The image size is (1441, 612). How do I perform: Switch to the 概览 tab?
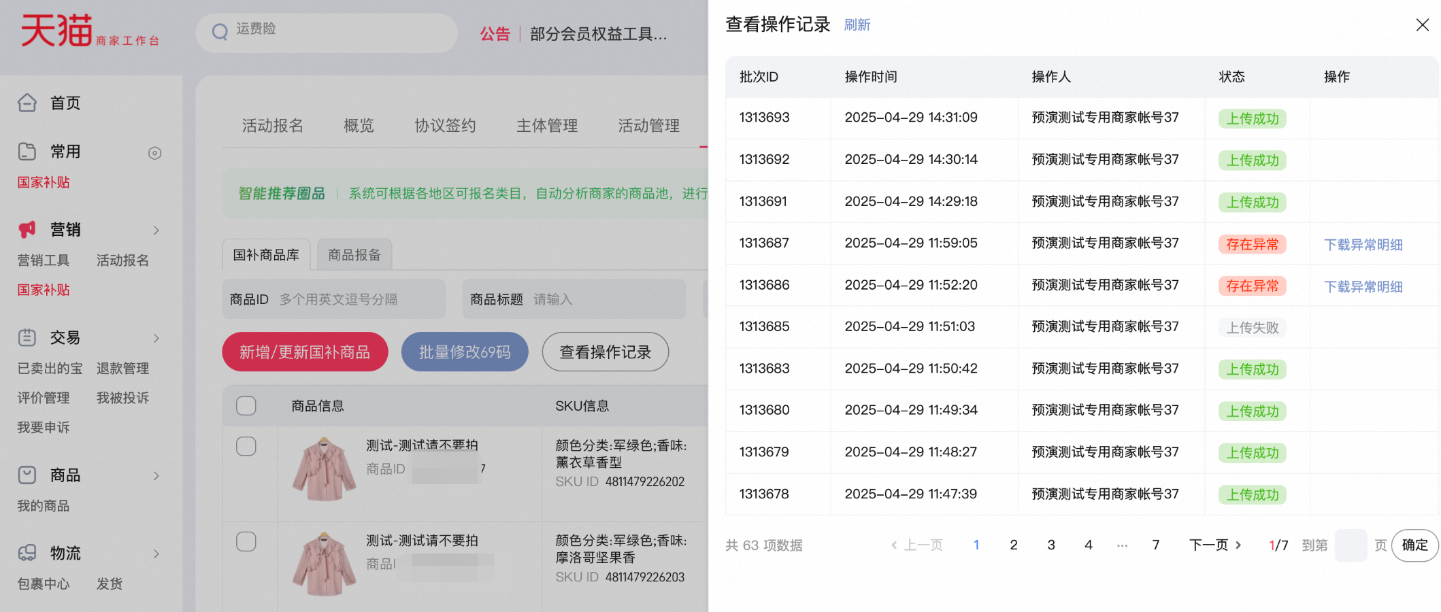[x=359, y=126]
